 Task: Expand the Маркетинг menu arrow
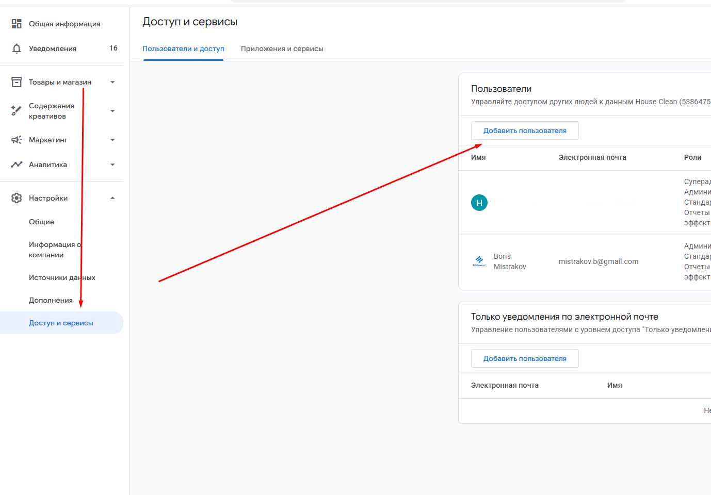(112, 140)
